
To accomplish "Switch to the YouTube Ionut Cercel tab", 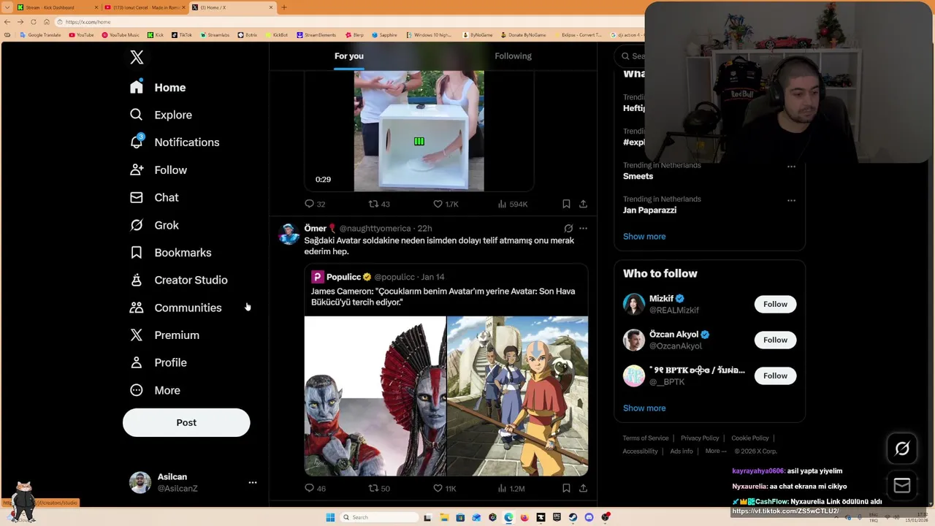I will pos(144,7).
